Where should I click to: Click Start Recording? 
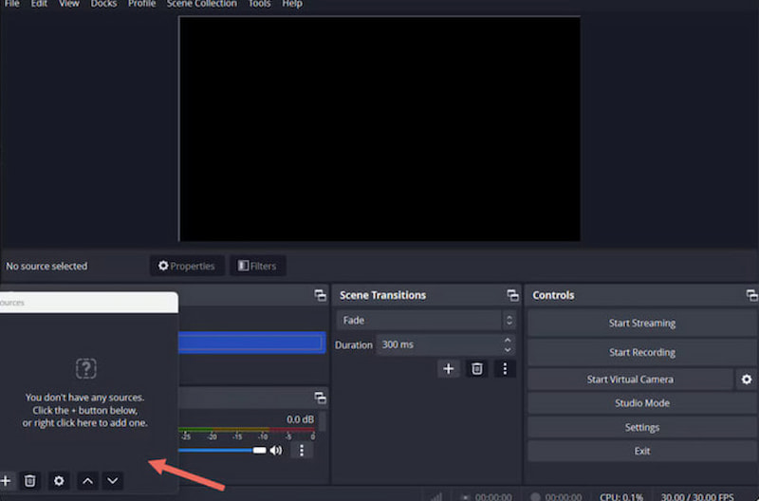pos(642,352)
